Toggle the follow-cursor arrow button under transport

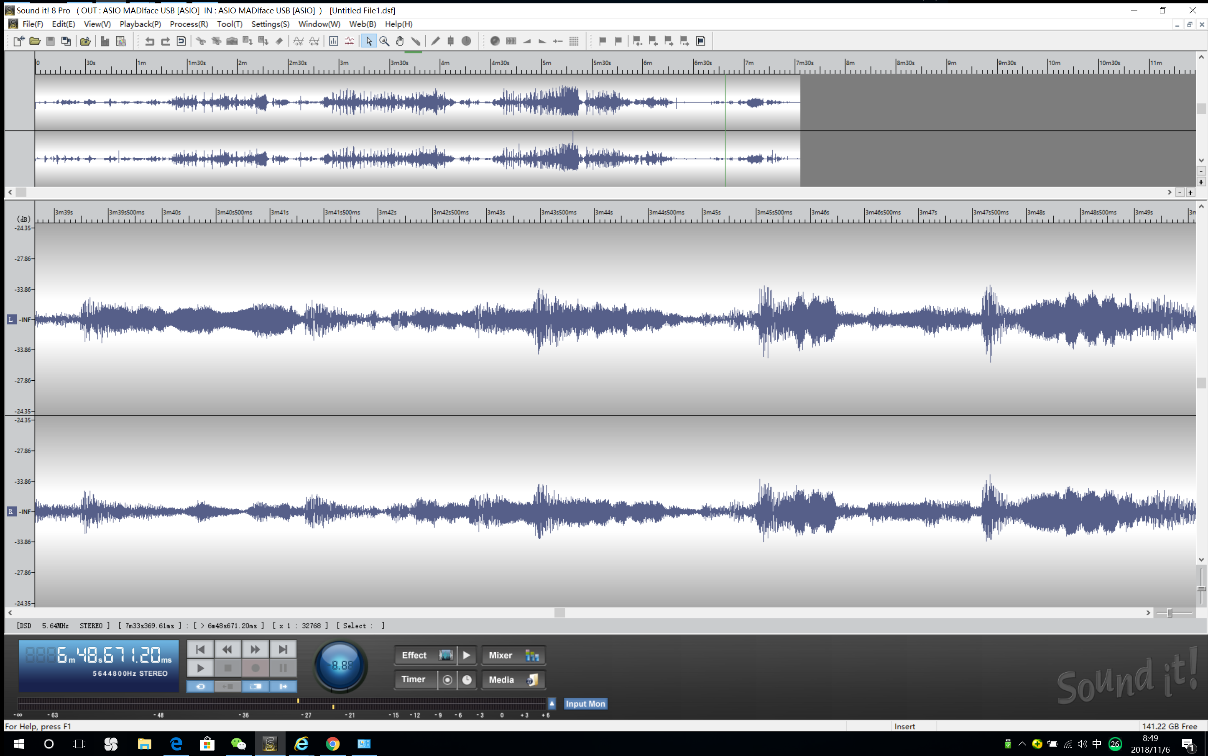click(x=283, y=687)
